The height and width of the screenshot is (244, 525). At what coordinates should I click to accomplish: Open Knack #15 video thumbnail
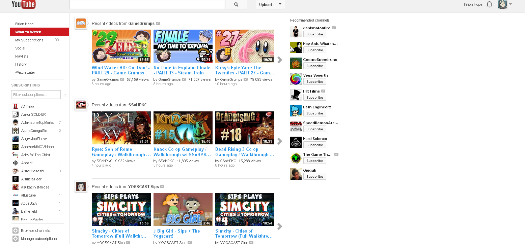coord(183,128)
